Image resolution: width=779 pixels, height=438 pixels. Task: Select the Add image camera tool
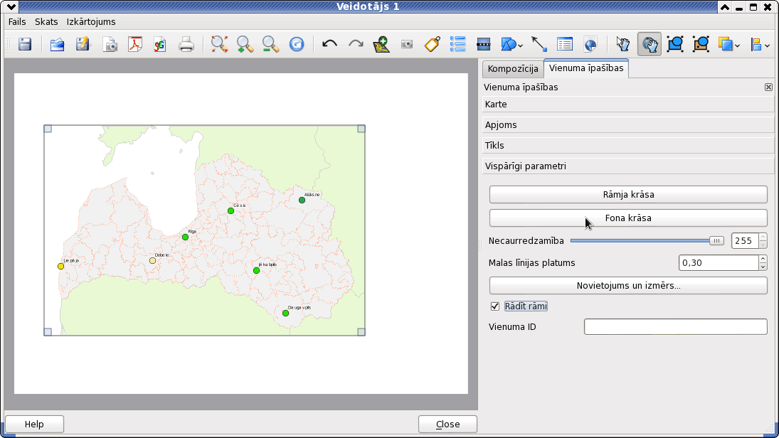tap(407, 45)
